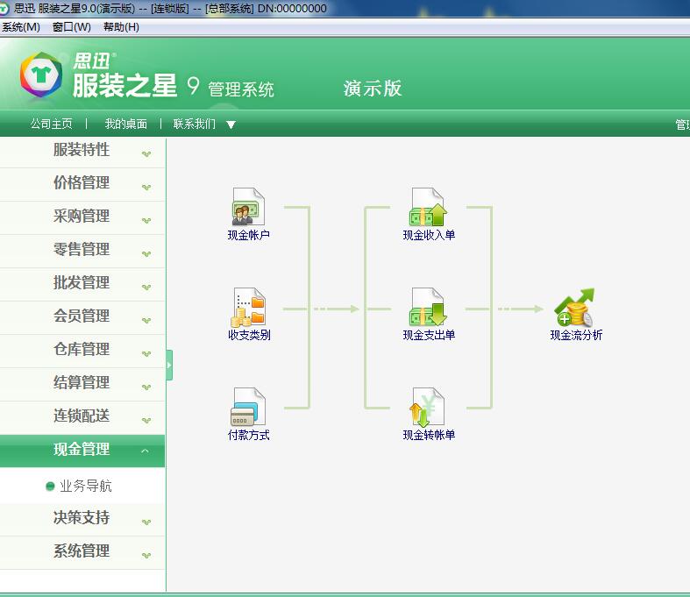The image size is (690, 597).
Task: Open the 收支类别 income-expense category icon
Action: (x=249, y=307)
